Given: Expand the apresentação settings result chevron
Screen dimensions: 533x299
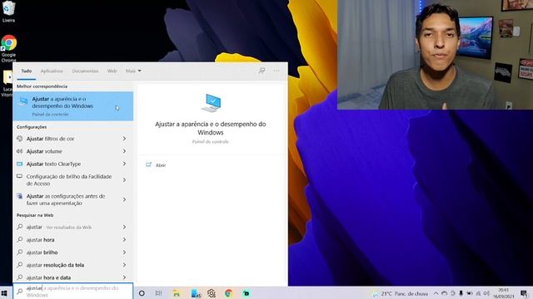Looking at the screenshot, I should coord(124,199).
